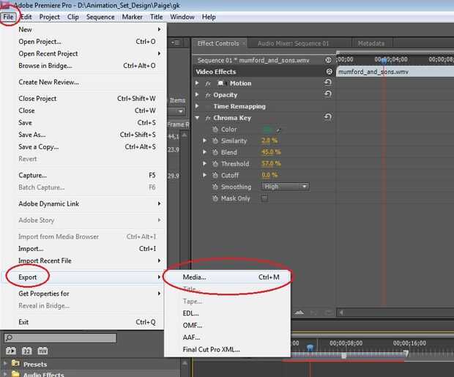Open the Help menu
454x377 pixels.
tap(209, 17)
